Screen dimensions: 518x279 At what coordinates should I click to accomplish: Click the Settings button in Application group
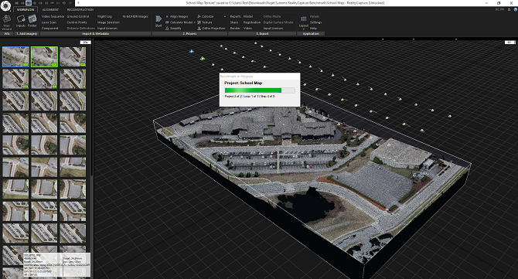pos(315,22)
